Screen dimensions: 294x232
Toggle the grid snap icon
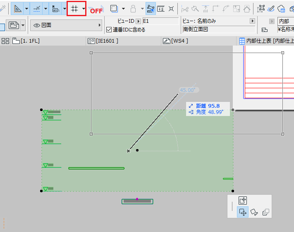(74, 9)
